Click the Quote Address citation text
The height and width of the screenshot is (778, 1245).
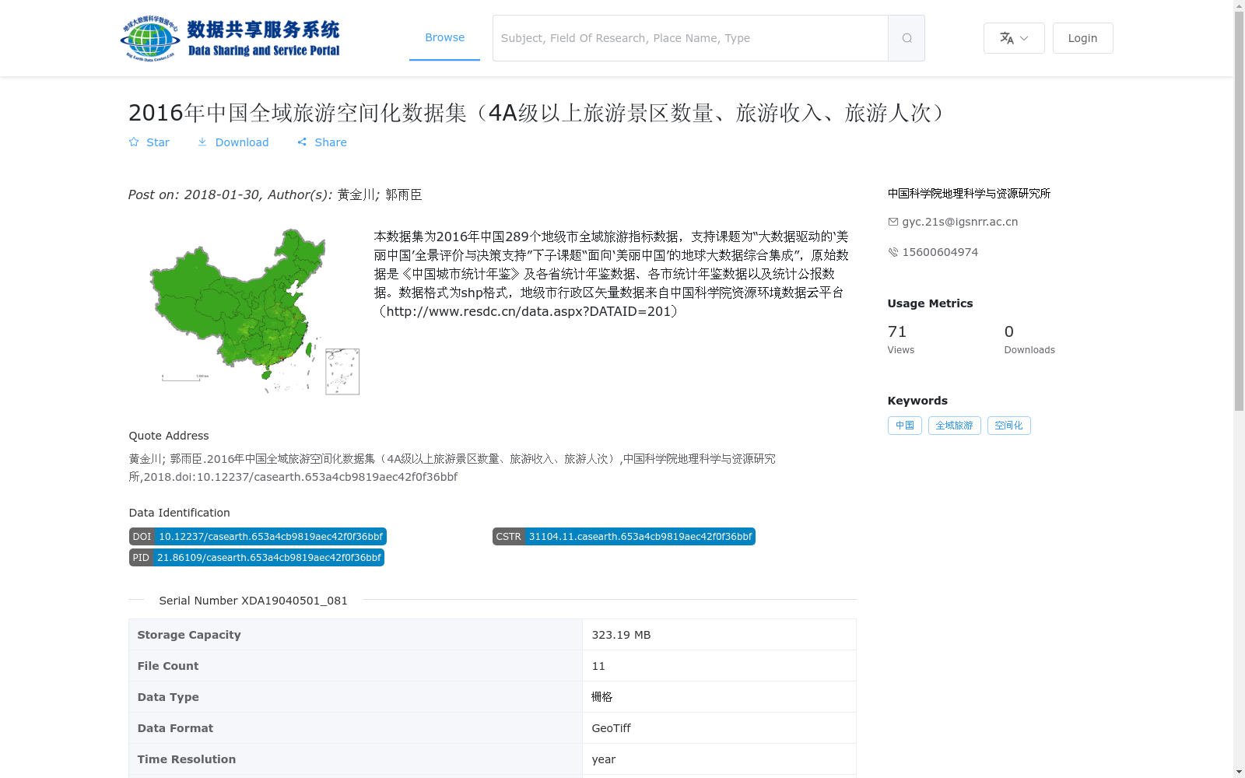click(x=452, y=468)
